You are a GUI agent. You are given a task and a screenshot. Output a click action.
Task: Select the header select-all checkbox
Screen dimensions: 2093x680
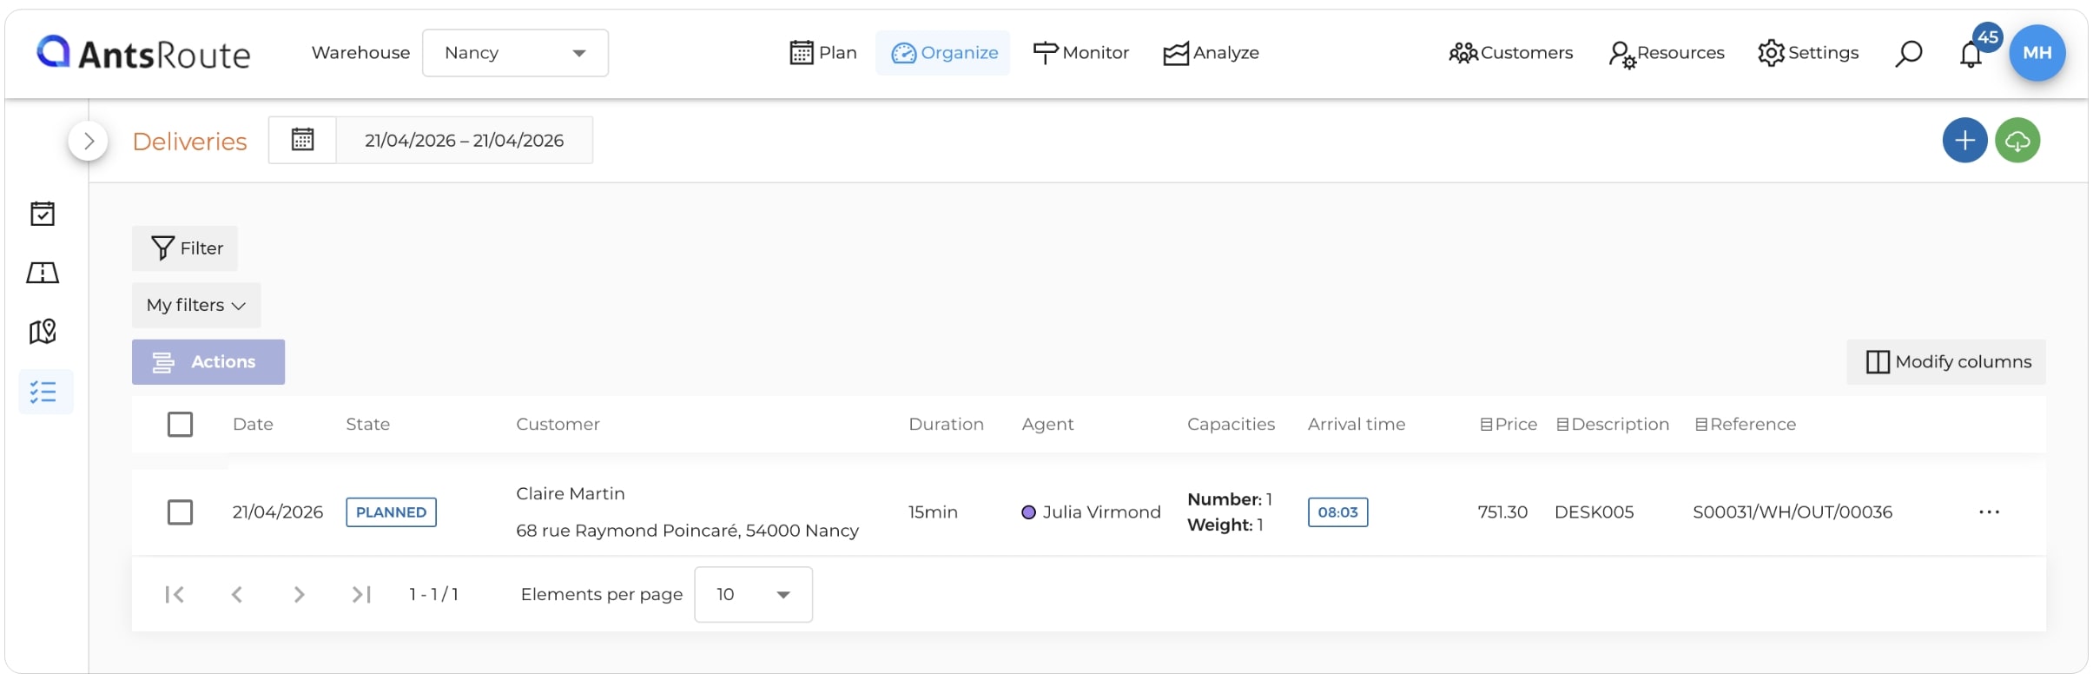[180, 424]
